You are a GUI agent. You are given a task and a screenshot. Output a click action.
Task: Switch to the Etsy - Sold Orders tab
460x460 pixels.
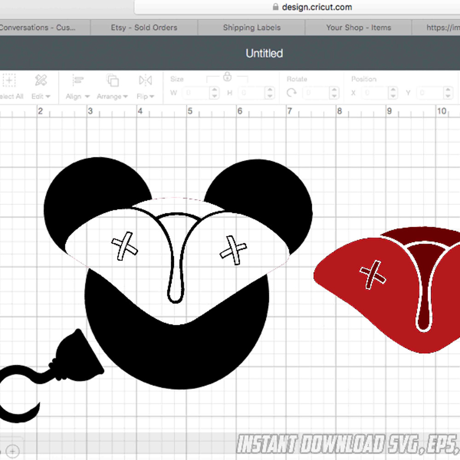click(x=144, y=28)
